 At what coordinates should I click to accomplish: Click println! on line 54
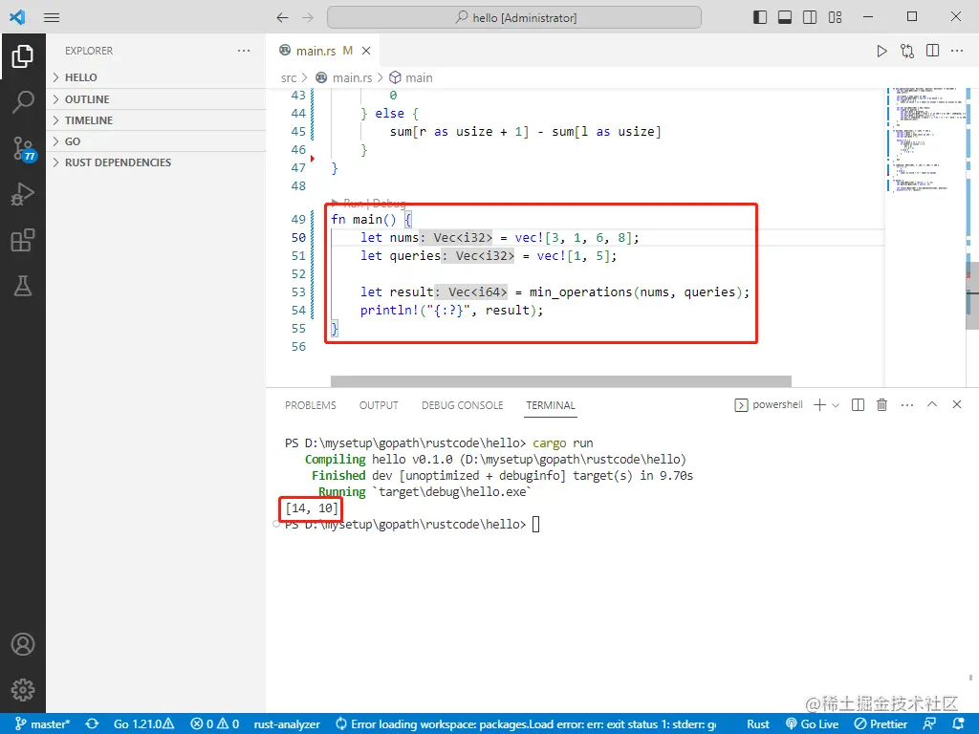(389, 311)
